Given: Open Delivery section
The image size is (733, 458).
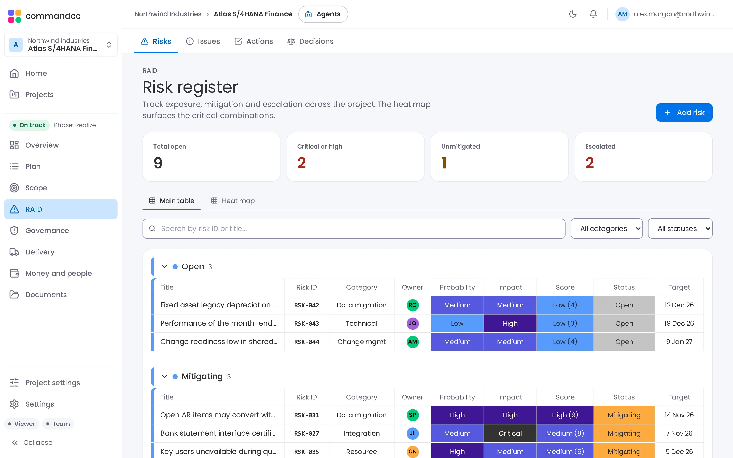Looking at the screenshot, I should coord(61,252).
